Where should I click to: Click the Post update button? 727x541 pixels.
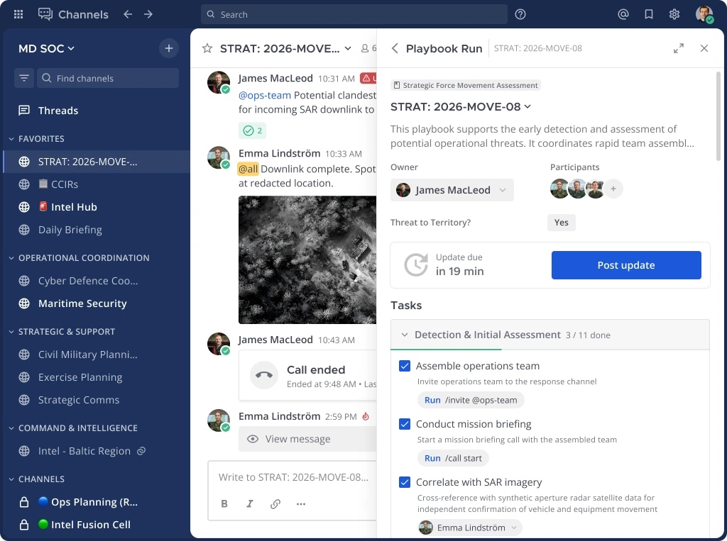626,265
